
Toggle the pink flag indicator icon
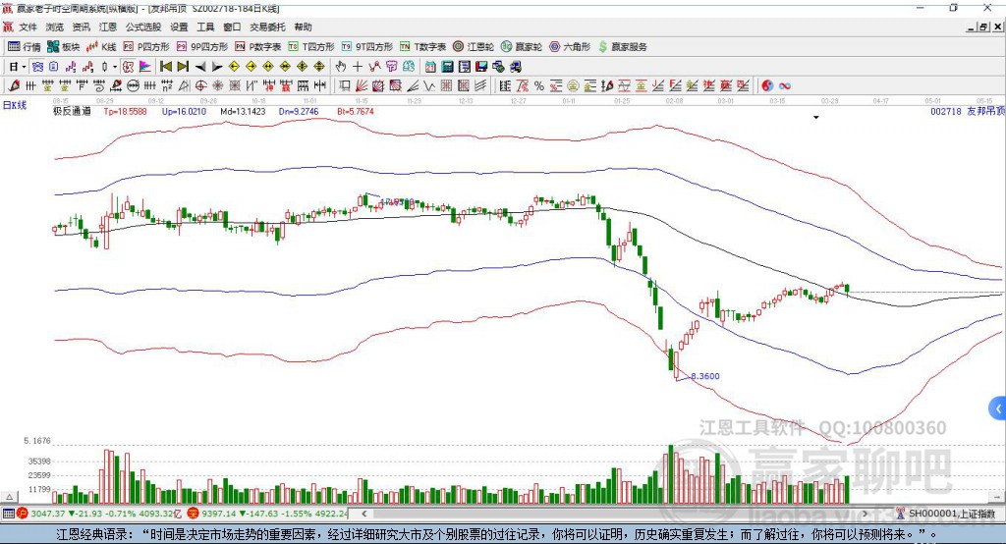click(145, 67)
